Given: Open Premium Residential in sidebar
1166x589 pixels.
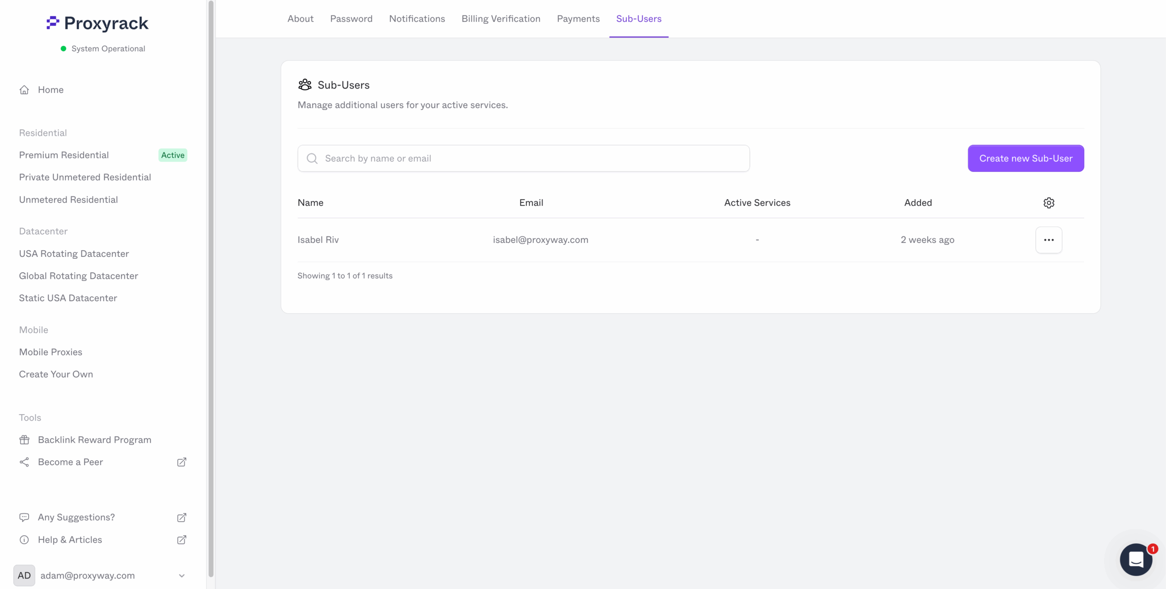Looking at the screenshot, I should (64, 155).
